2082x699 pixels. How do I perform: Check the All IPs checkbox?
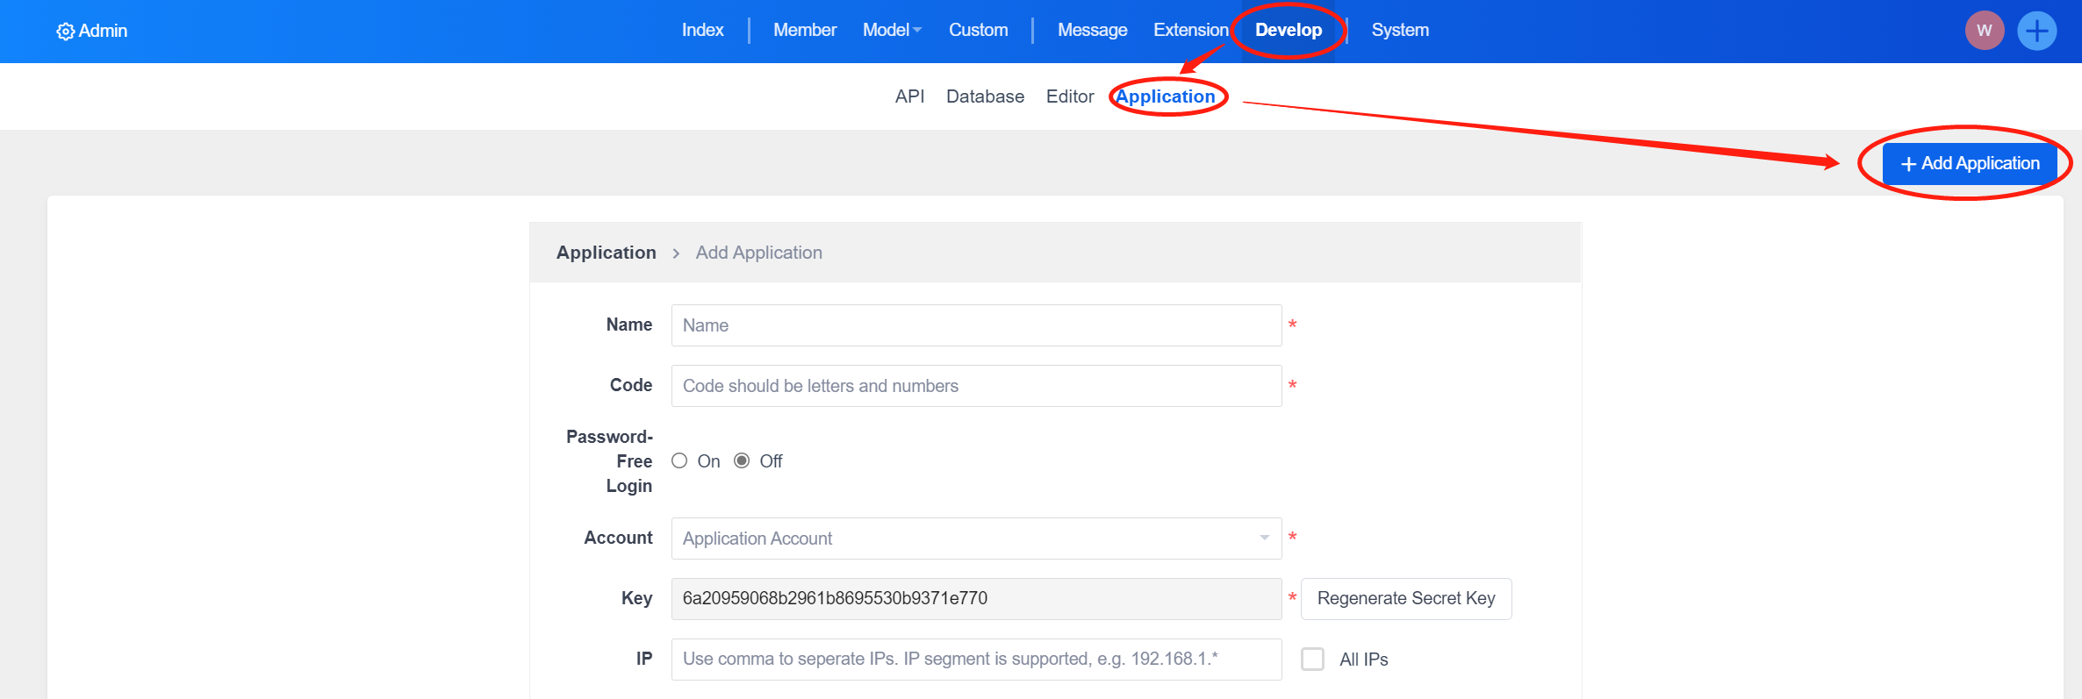tap(1312, 660)
